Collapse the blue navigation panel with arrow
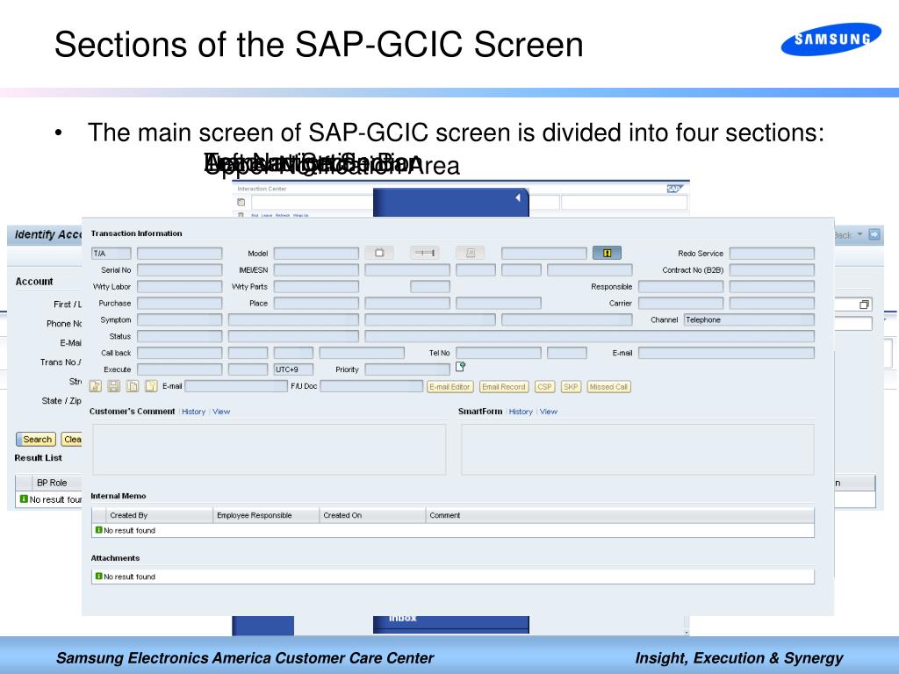The height and width of the screenshot is (674, 899). point(517,197)
